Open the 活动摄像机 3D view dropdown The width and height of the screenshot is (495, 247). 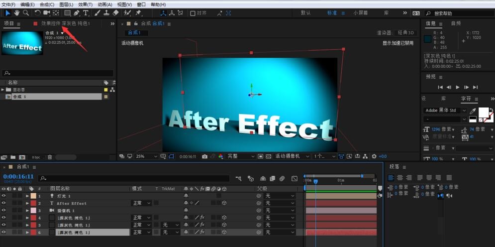tap(292, 156)
